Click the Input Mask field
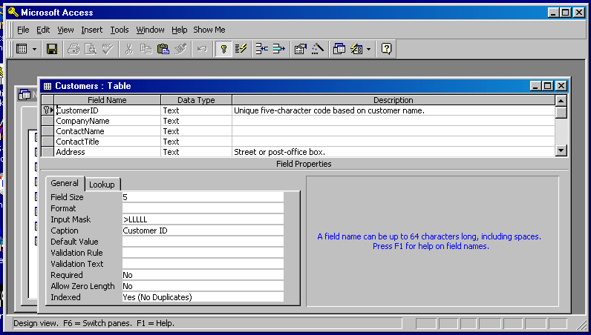The width and height of the screenshot is (591, 335). 203,219
